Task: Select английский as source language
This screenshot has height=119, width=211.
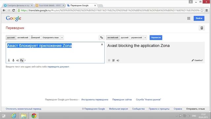Action: (23, 37)
